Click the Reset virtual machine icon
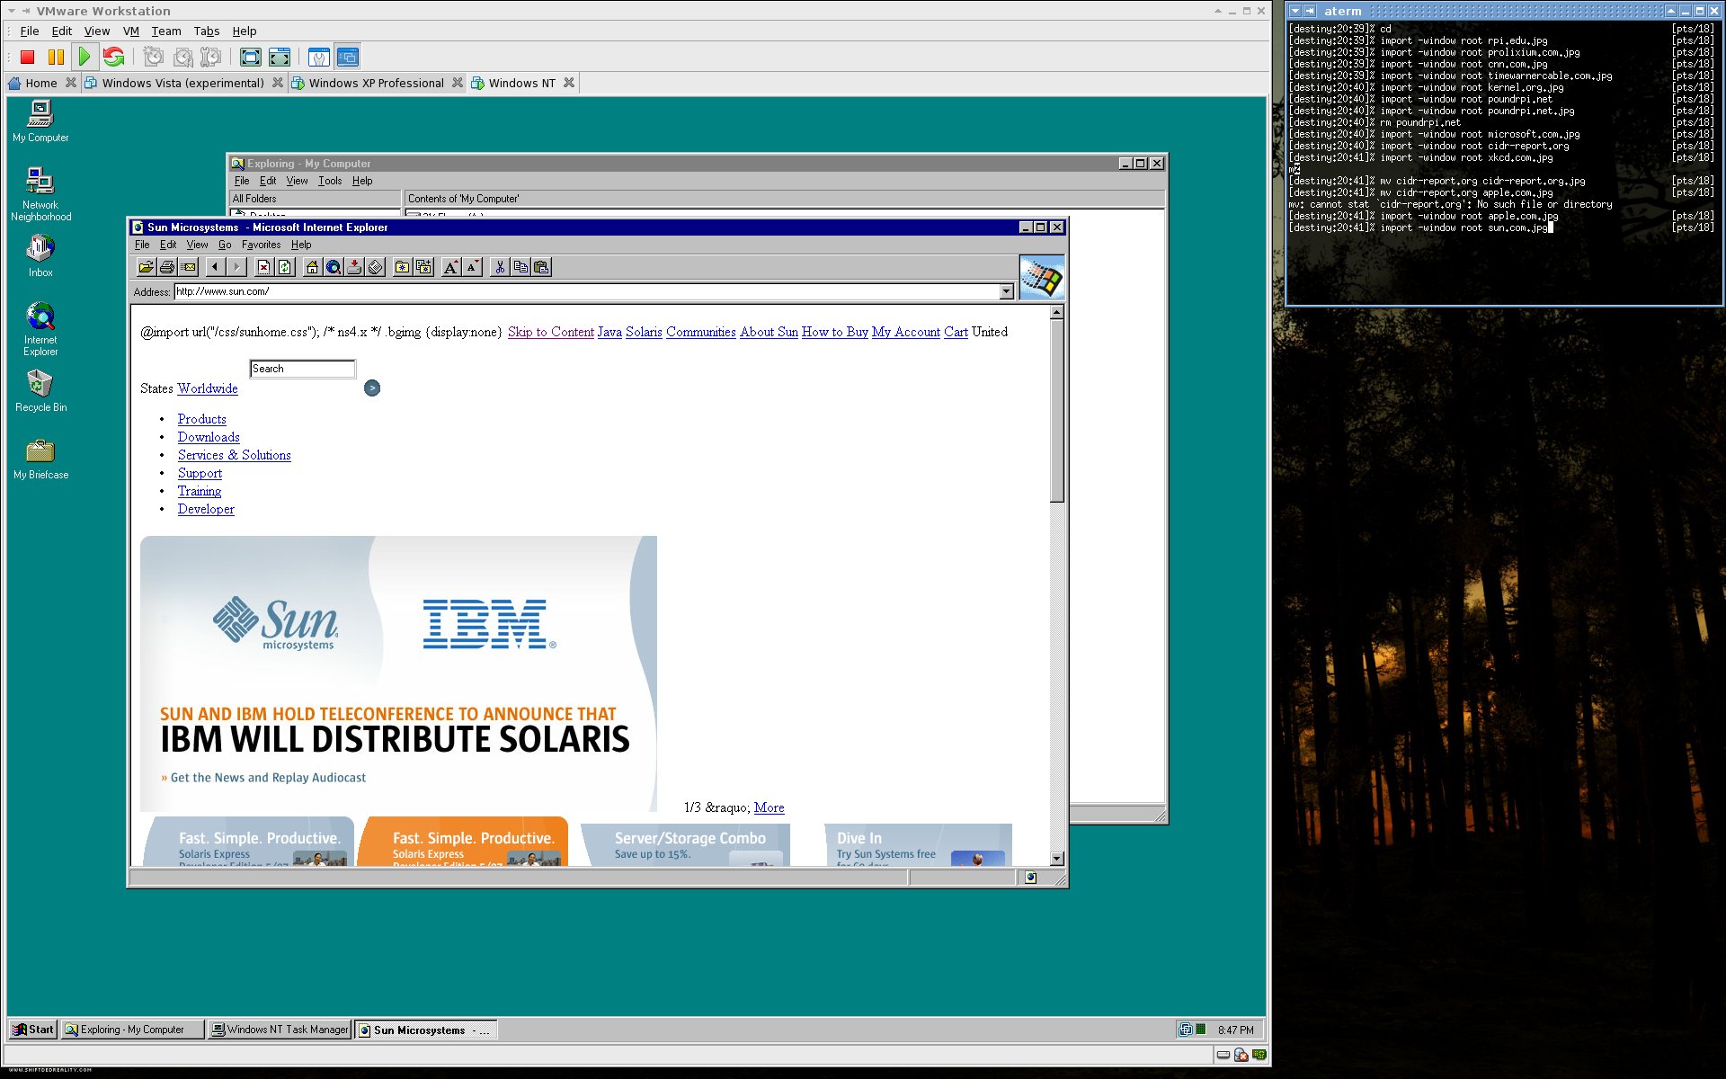 pos(113,57)
